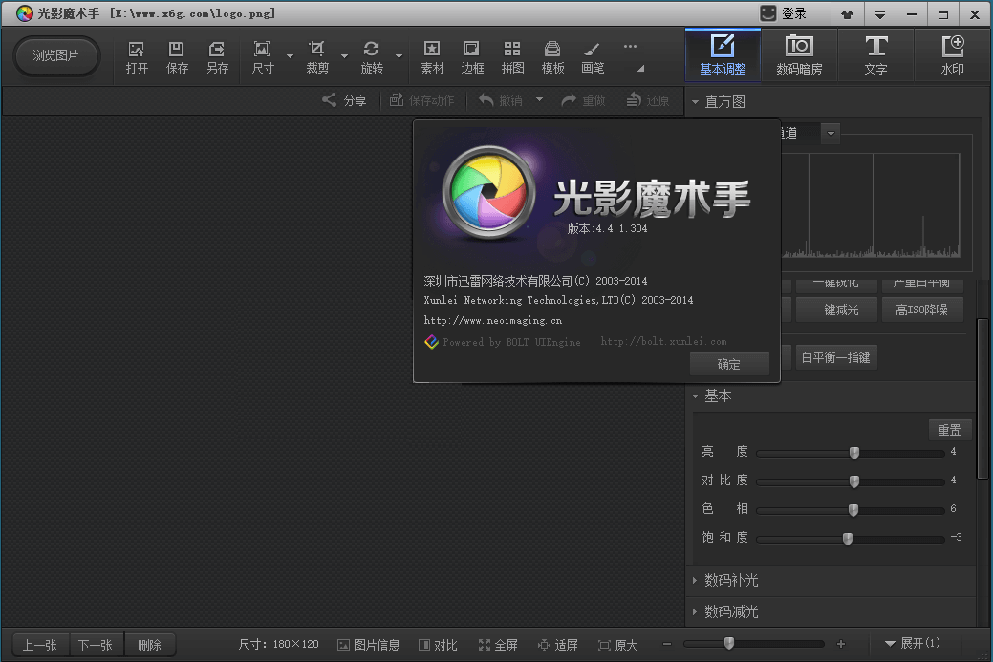Open the 尺寸 dropdown arrow
This screenshot has width=993, height=662.
(x=290, y=56)
